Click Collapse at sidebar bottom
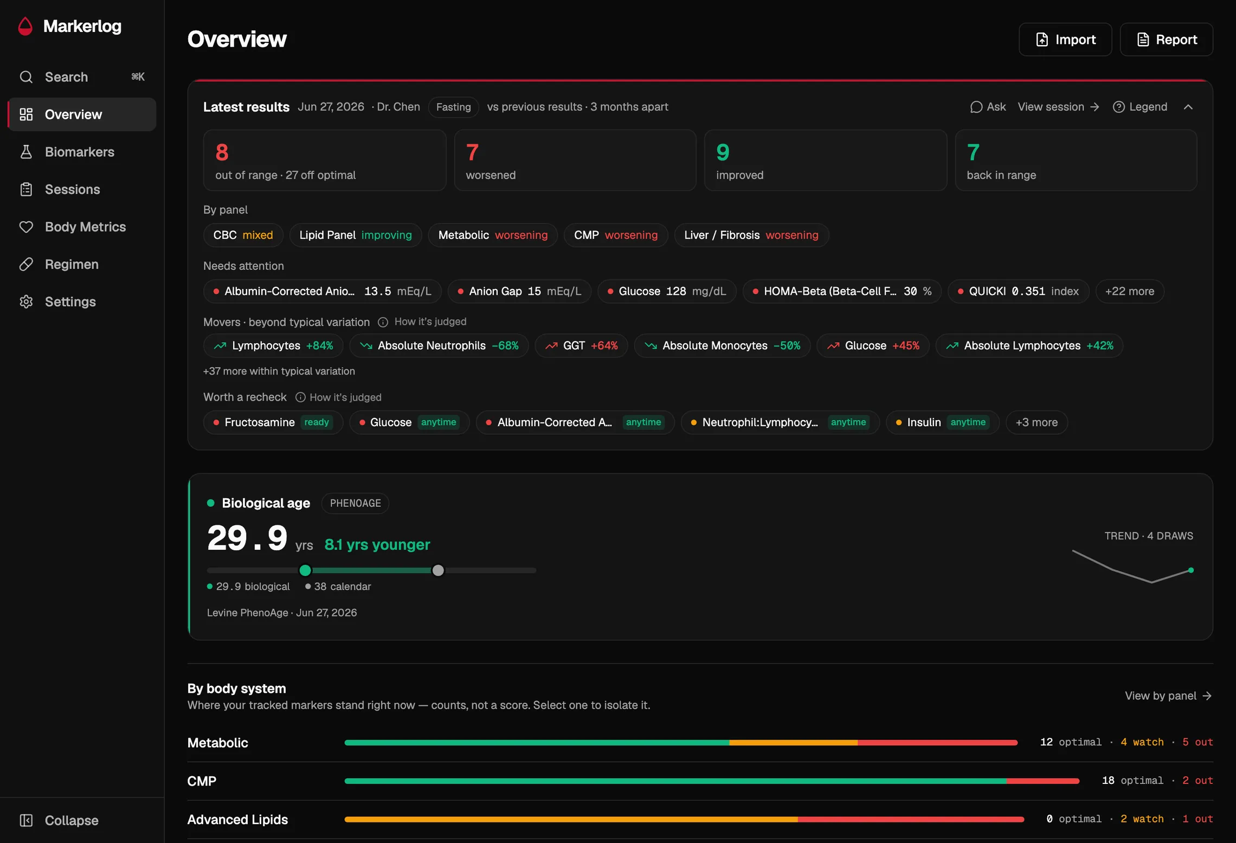Viewport: 1236px width, 843px height. point(82,820)
